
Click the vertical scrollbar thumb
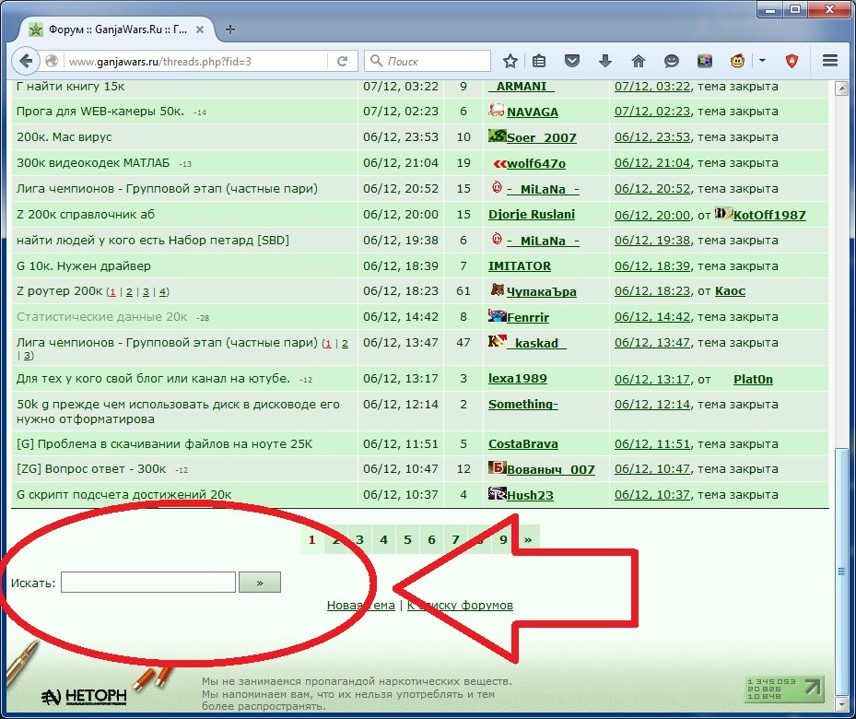pyautogui.click(x=841, y=572)
